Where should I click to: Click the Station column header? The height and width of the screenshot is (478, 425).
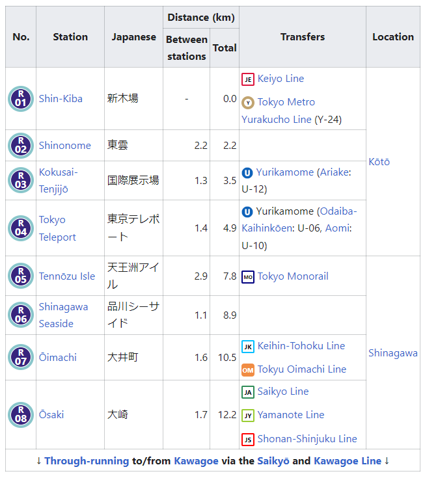click(x=70, y=37)
